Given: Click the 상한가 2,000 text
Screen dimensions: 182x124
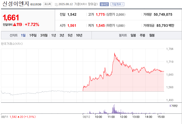Looking at the screenshot, I should (x=115, y=14).
